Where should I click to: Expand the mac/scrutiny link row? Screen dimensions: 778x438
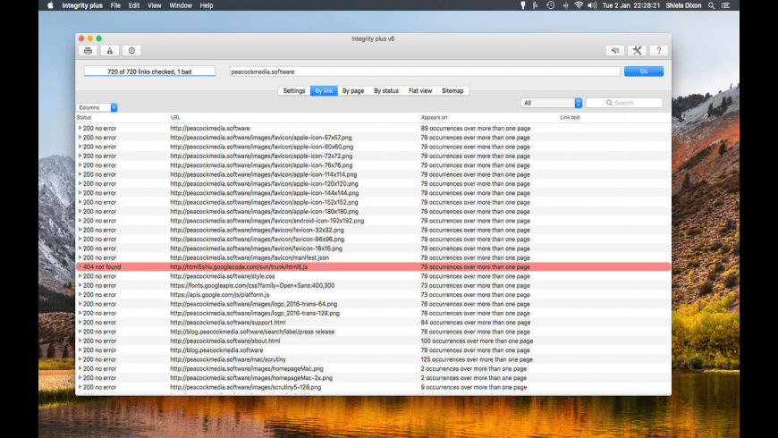click(x=80, y=359)
